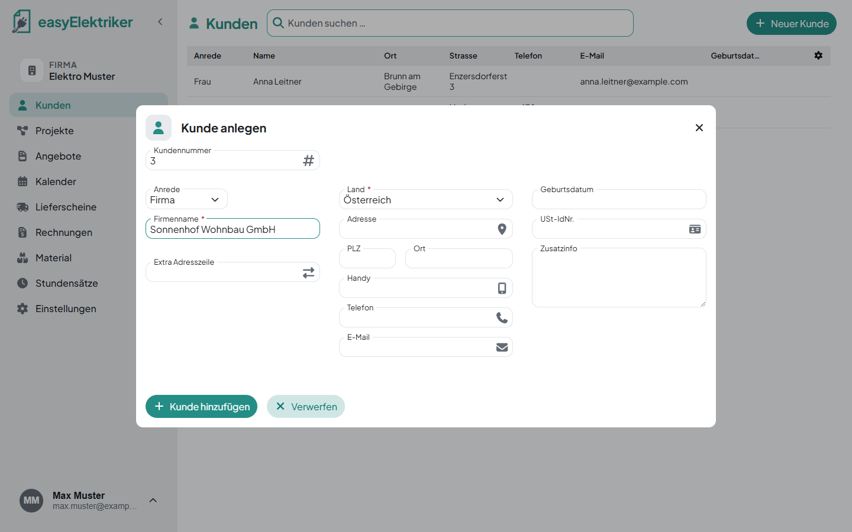Click into the PLZ input field
The width and height of the screenshot is (852, 532).
[367, 258]
